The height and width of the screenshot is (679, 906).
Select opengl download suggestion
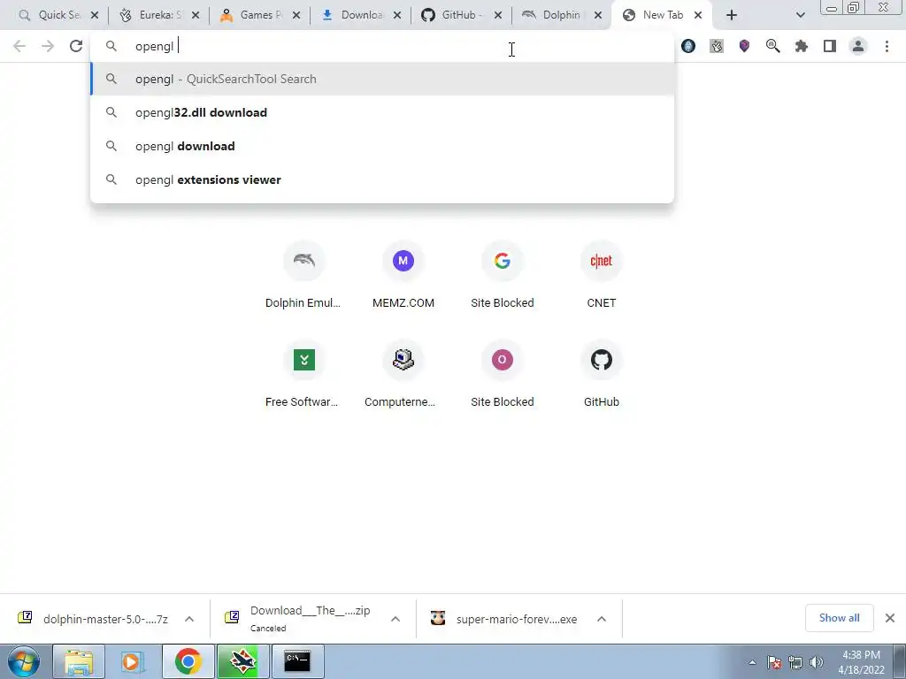382,146
